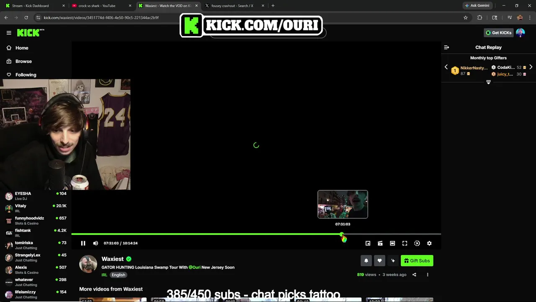Image resolution: width=536 pixels, height=302 pixels.
Task: Toggle the notification bell for Waxiest
Action: [x=366, y=261]
